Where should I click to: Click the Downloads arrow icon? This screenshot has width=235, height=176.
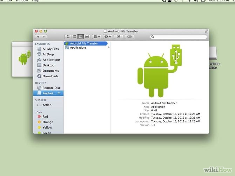(39, 76)
